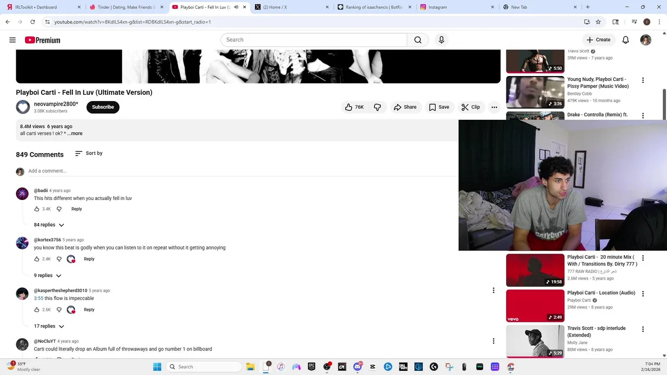
Task: Clip the video with the scissors button
Action: coord(471,107)
